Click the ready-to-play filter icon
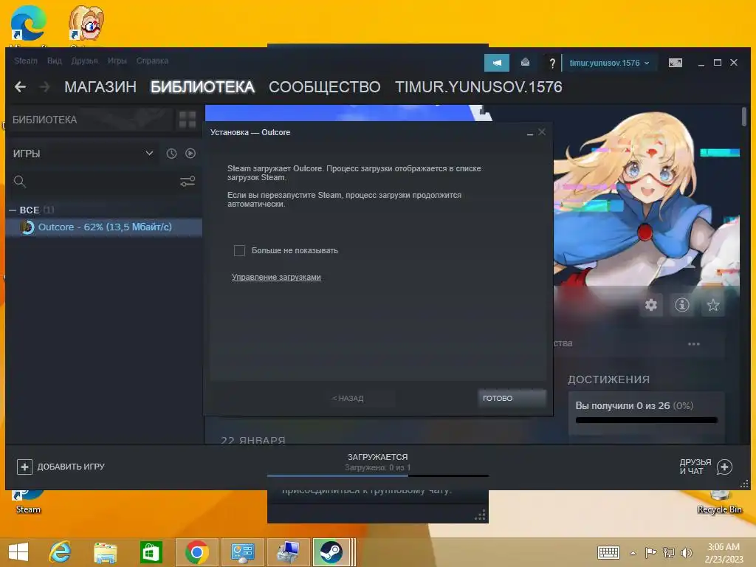Screen dimensions: 756x567 click(190, 154)
